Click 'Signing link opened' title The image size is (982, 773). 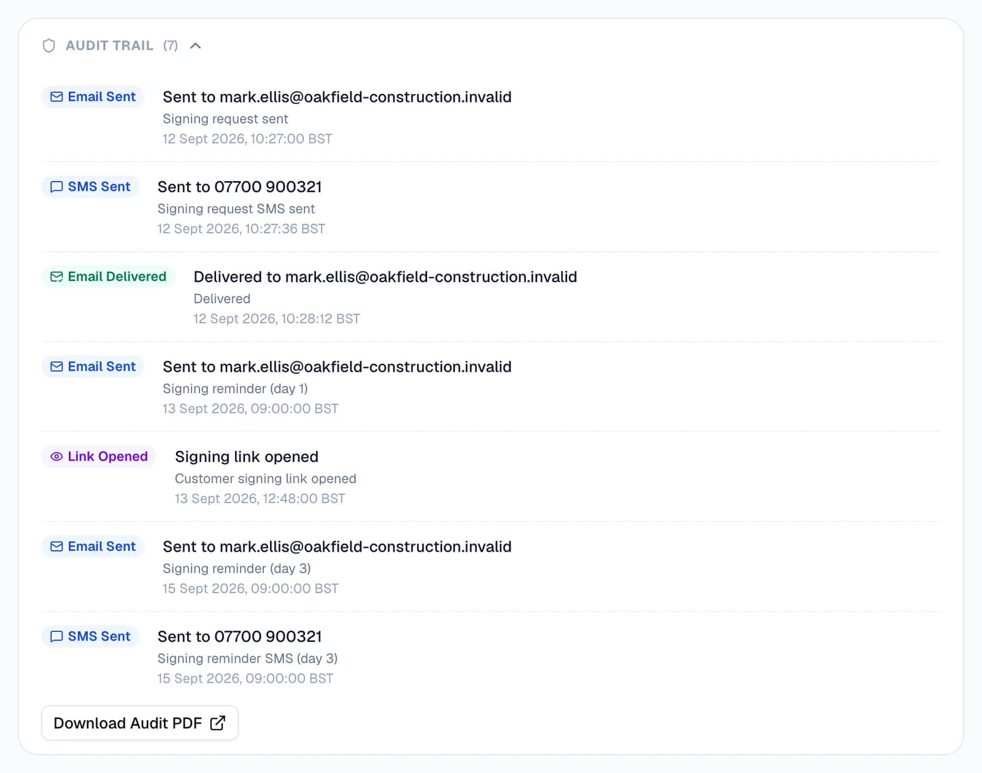pos(247,457)
